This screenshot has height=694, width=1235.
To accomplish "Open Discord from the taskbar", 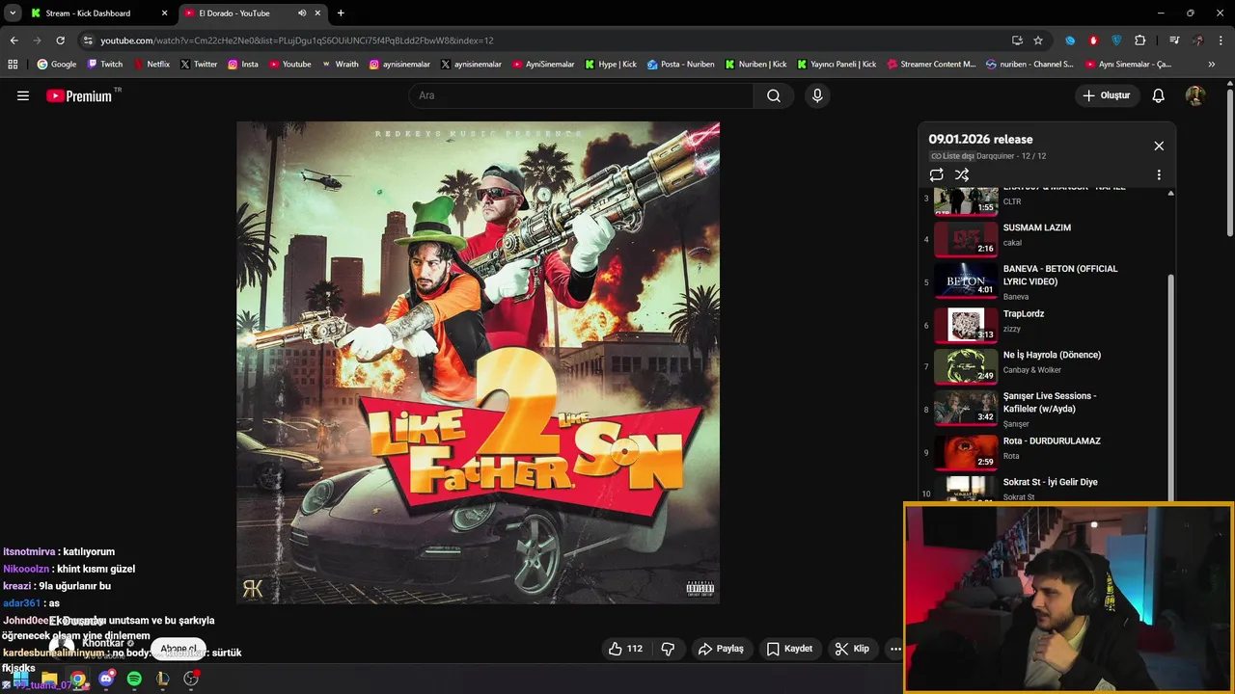I will [106, 679].
